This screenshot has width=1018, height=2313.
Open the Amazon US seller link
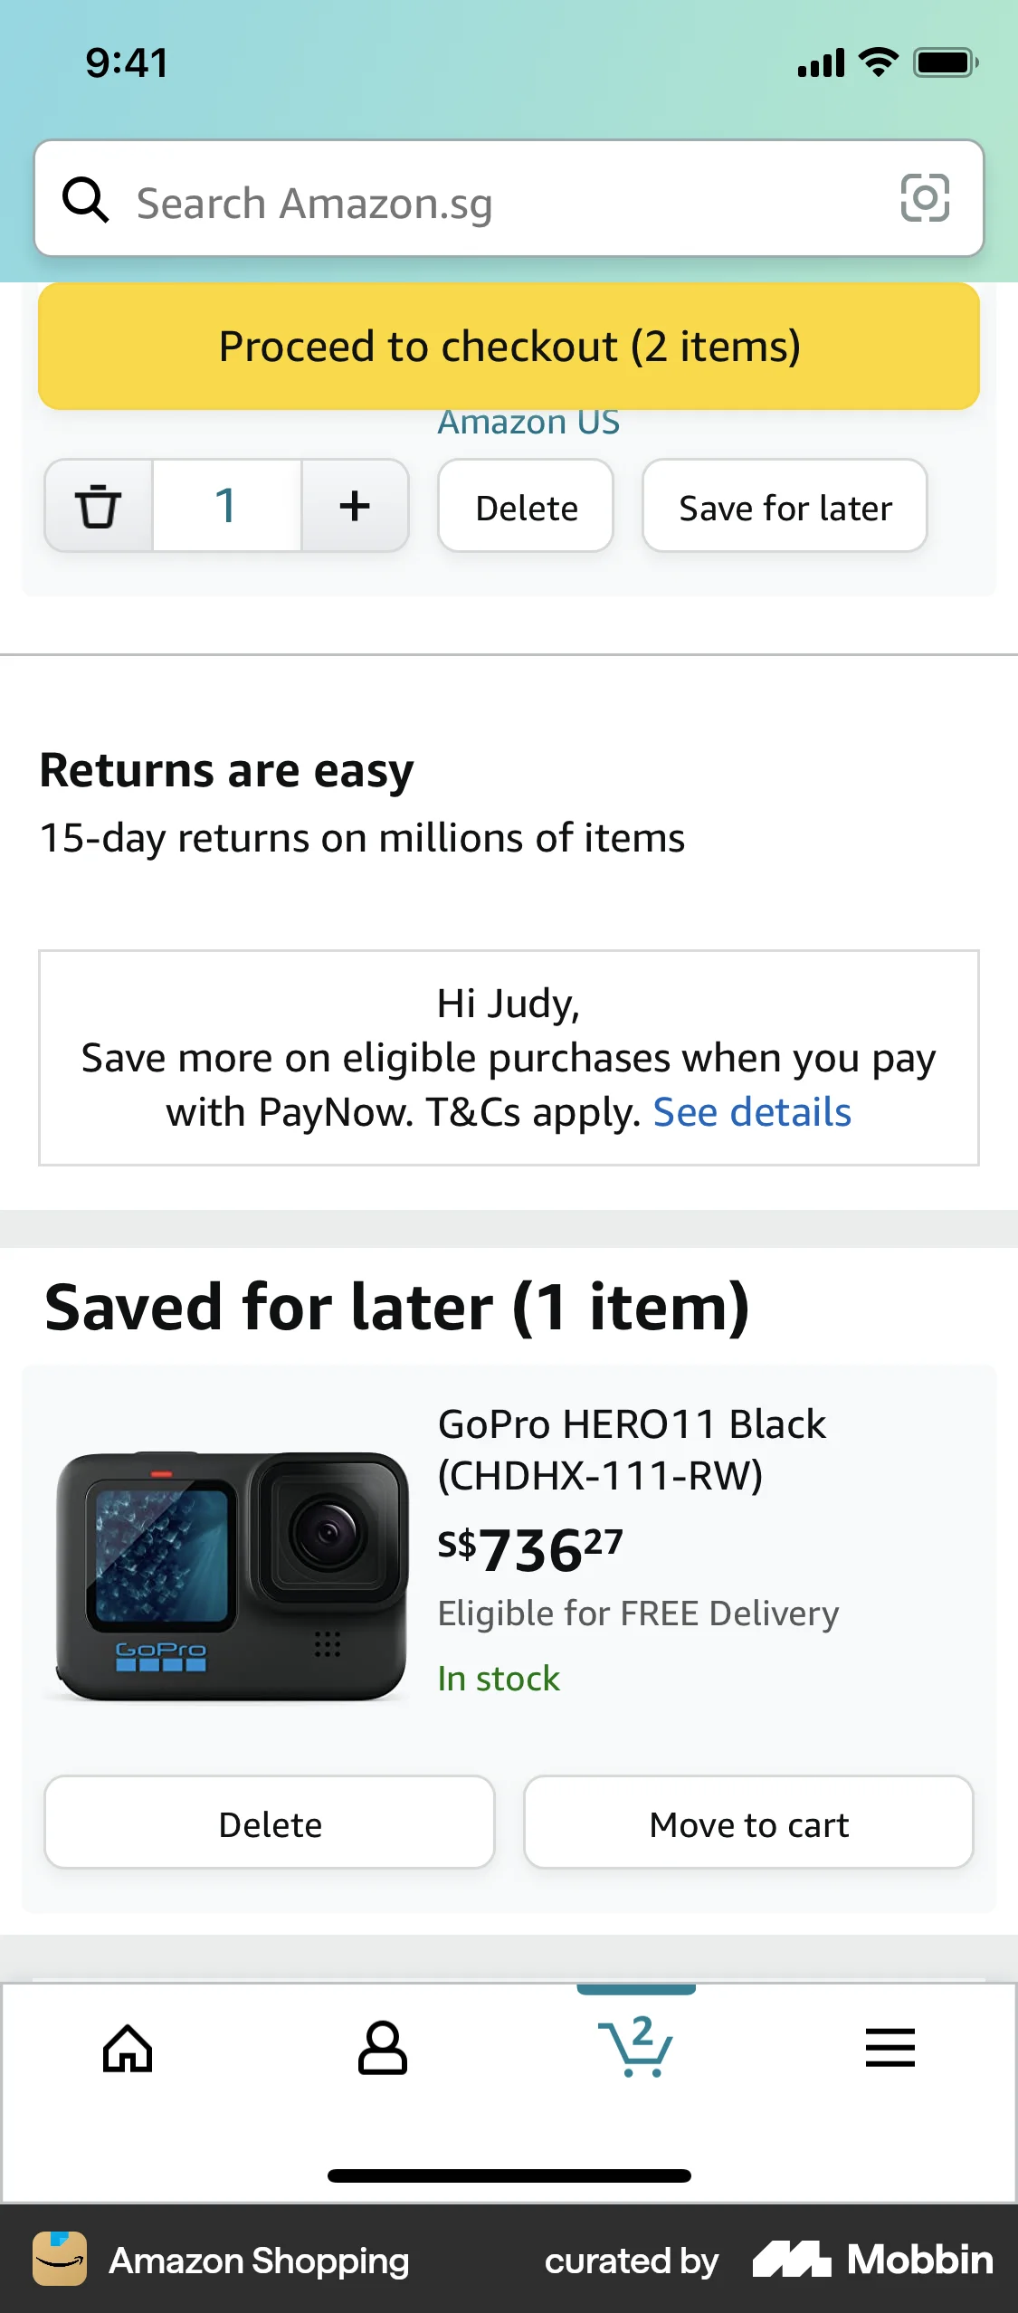[x=528, y=421]
